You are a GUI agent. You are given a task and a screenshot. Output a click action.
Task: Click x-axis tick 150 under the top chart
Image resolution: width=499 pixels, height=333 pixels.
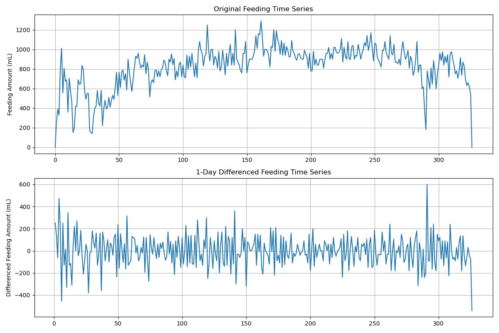coord(247,160)
